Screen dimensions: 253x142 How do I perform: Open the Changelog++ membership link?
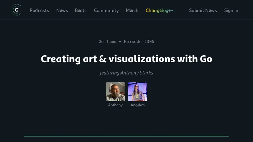pyautogui.click(x=159, y=10)
